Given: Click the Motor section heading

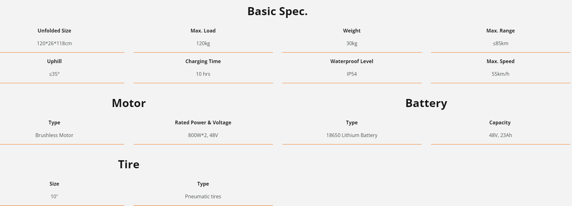Looking at the screenshot, I should pyautogui.click(x=129, y=103).
